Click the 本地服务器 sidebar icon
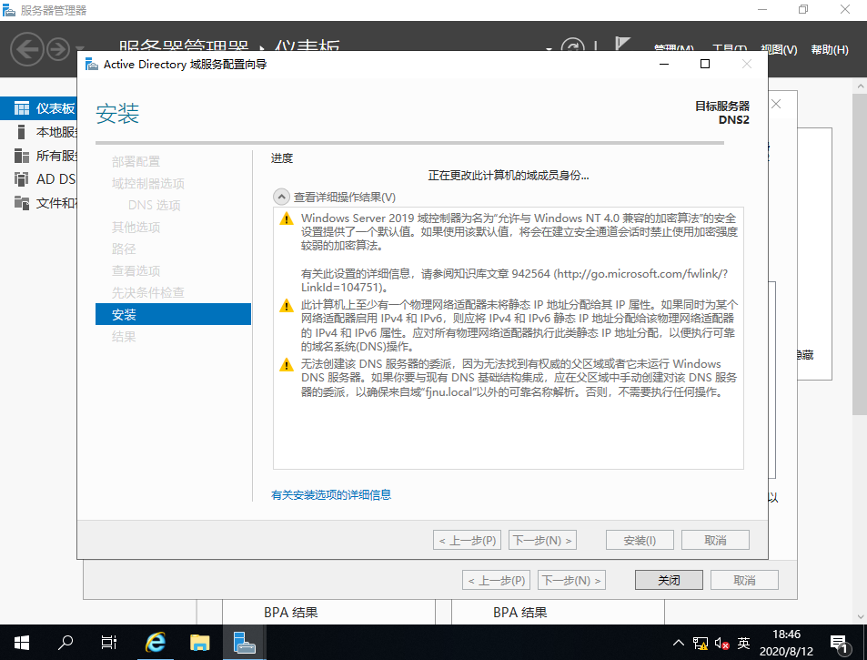Viewport: 867px width, 660px height. tap(22, 132)
